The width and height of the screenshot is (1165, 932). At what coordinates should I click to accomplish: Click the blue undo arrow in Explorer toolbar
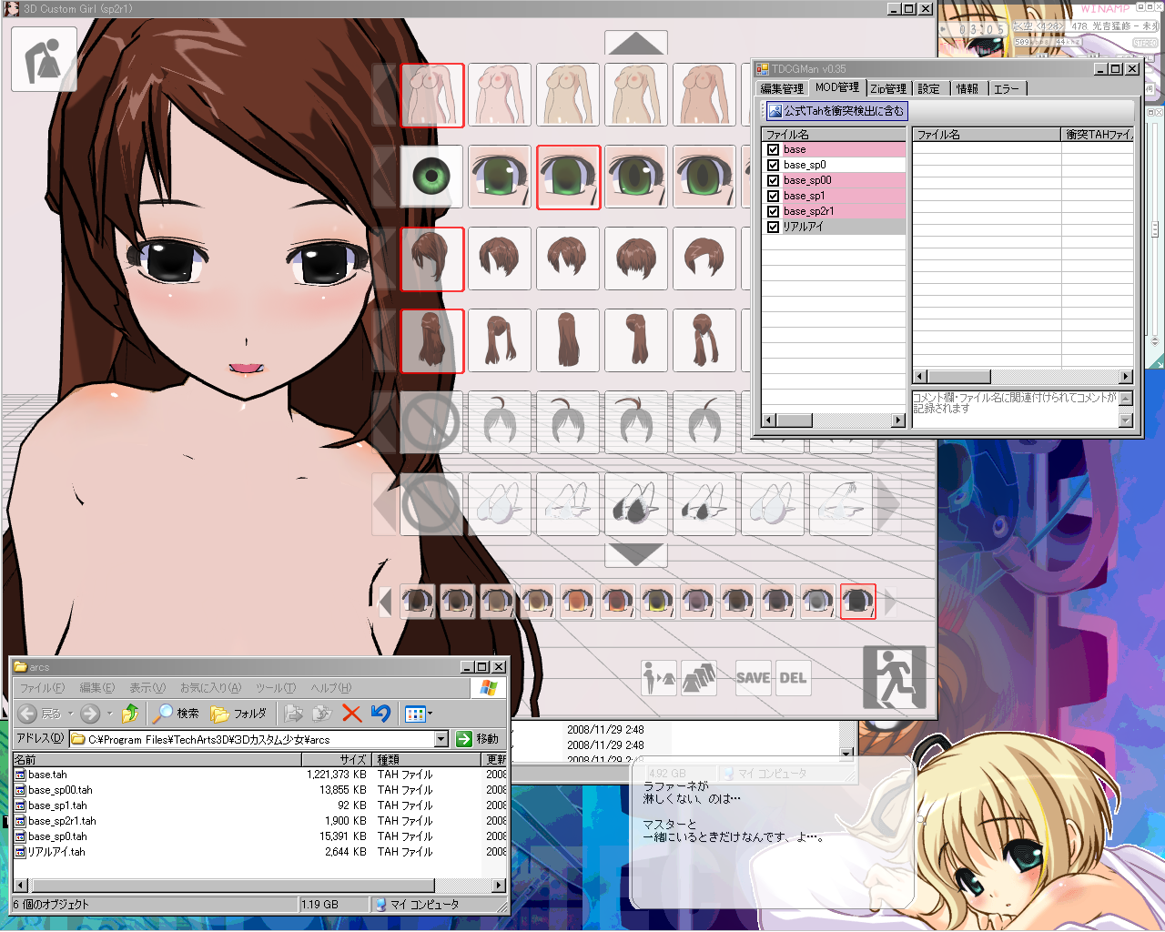[381, 714]
